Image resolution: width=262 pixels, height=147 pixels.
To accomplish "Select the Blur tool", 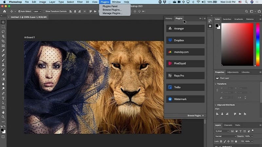I will coord(3,84).
